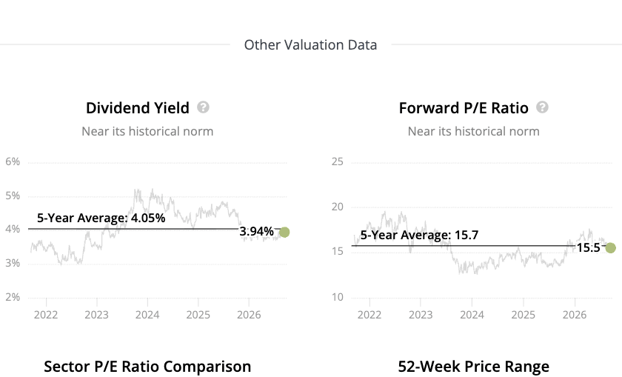
Task: Click the Other Valuation Data section title
Action: [x=310, y=45]
